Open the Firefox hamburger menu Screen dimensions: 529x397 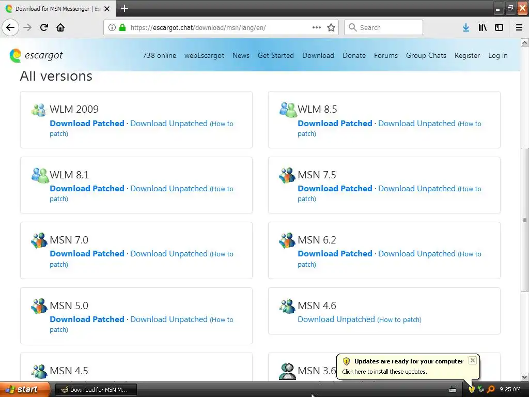[x=519, y=27]
